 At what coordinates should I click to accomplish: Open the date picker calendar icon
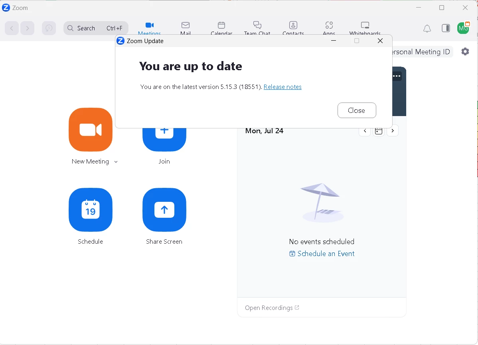point(379,131)
